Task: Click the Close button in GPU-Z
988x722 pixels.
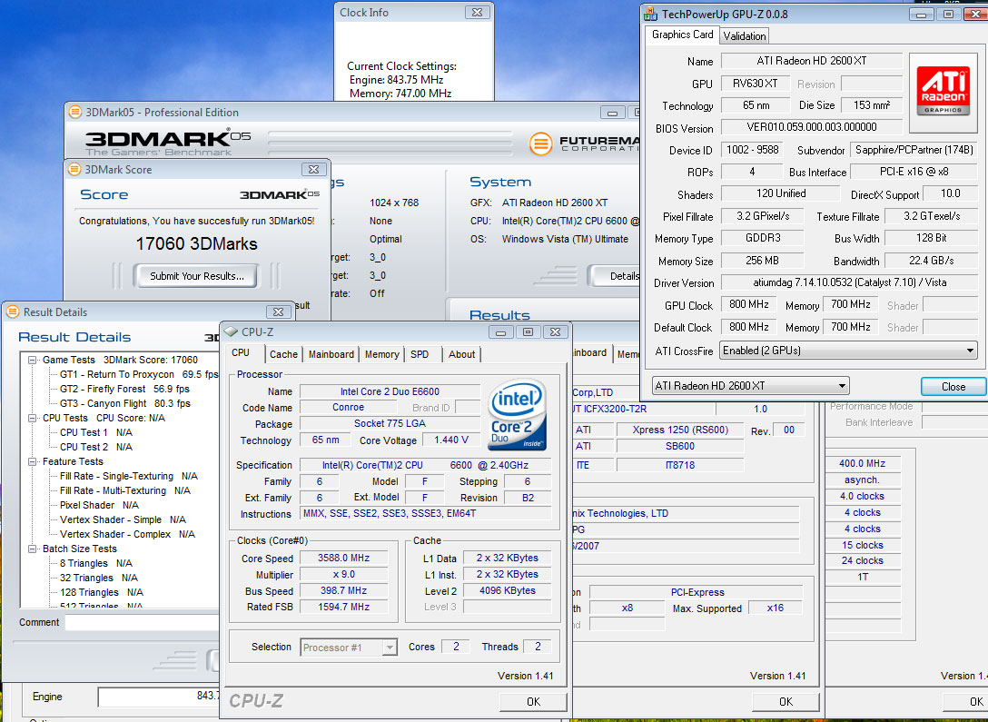Action: pyautogui.click(x=953, y=386)
